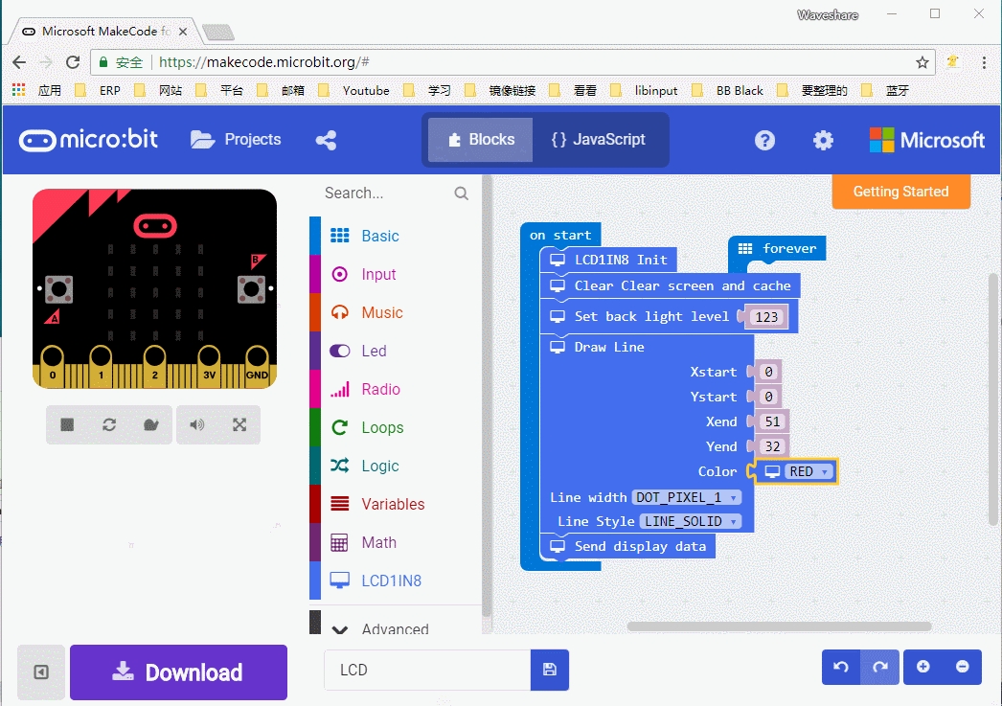Click the share project icon
The image size is (1002, 706).
coord(326,140)
